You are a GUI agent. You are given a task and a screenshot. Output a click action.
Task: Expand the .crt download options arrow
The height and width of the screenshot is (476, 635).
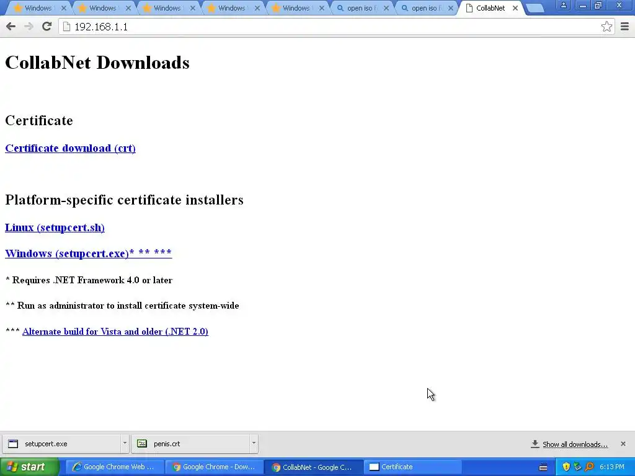tap(254, 443)
